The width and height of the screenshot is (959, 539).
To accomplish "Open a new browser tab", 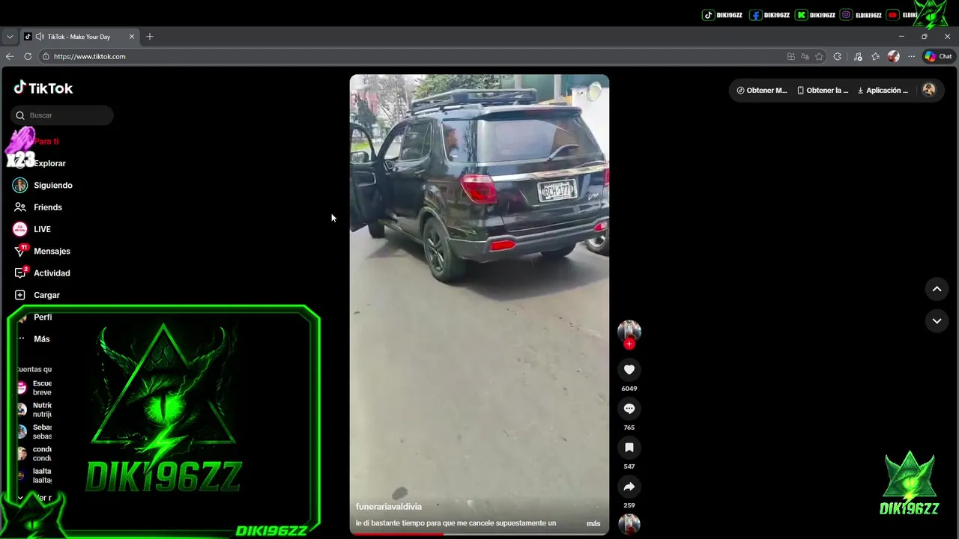I will [x=150, y=36].
